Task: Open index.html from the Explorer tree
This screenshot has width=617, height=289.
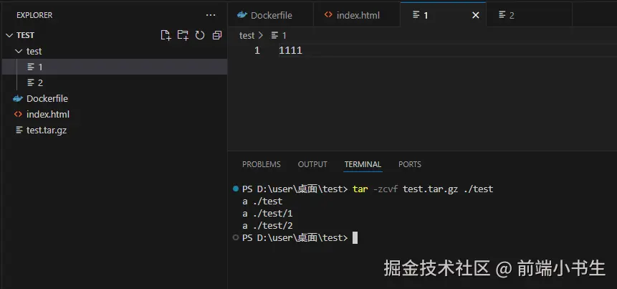Action: [x=115, y=114]
